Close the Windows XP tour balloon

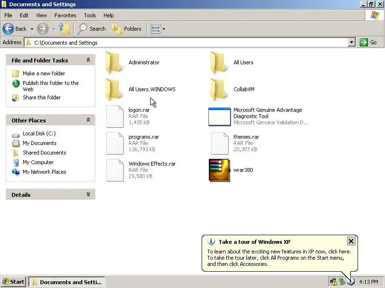[351, 241]
